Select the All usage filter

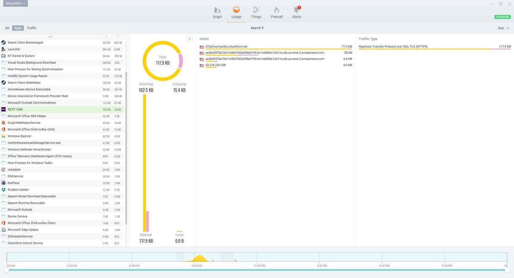pyautogui.click(x=7, y=28)
